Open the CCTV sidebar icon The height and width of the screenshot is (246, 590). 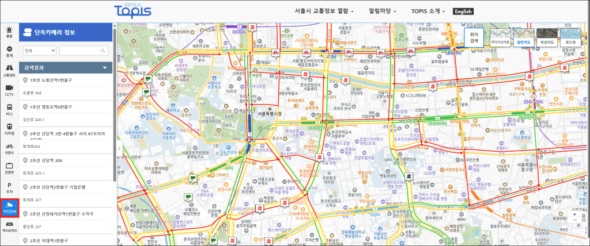point(9,90)
